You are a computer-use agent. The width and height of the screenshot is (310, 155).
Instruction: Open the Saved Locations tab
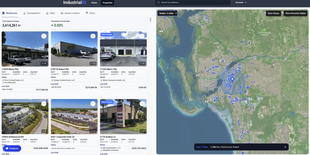click(70, 13)
